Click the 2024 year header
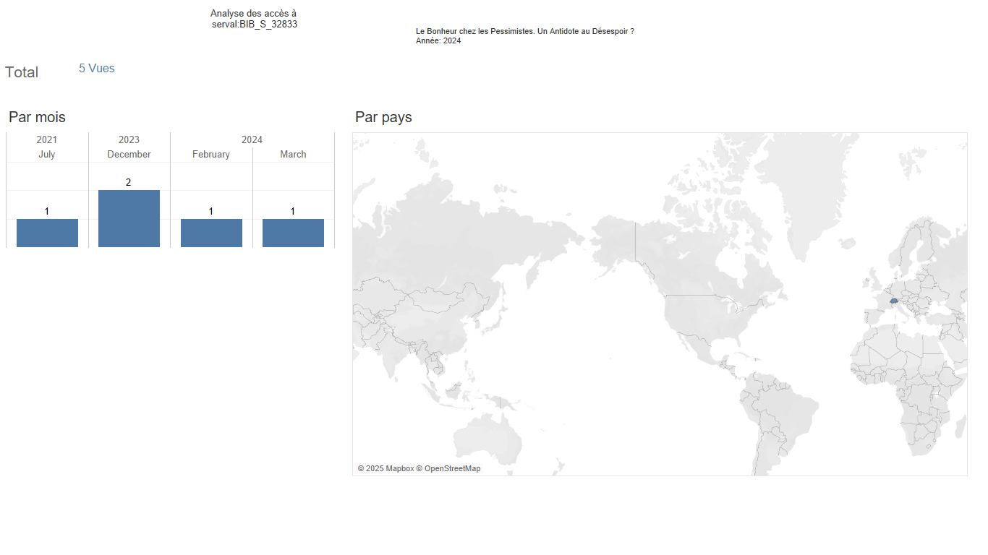This screenshot has height=555, width=988. tap(252, 139)
